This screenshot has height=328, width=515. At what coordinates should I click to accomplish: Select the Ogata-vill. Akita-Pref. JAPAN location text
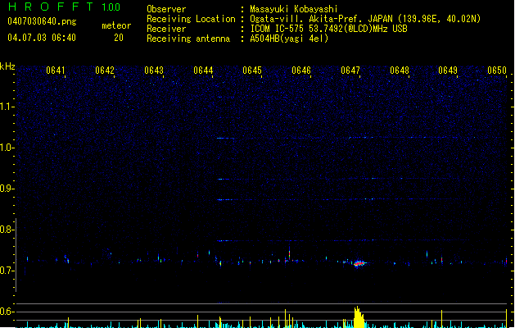[365, 19]
